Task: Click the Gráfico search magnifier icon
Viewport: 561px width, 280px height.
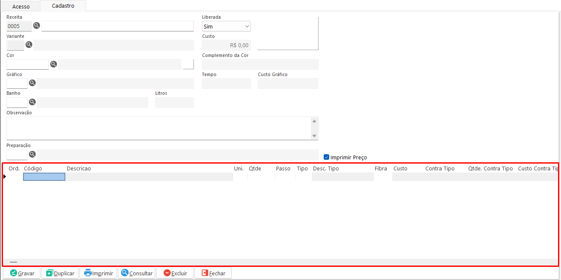Action: [x=32, y=83]
